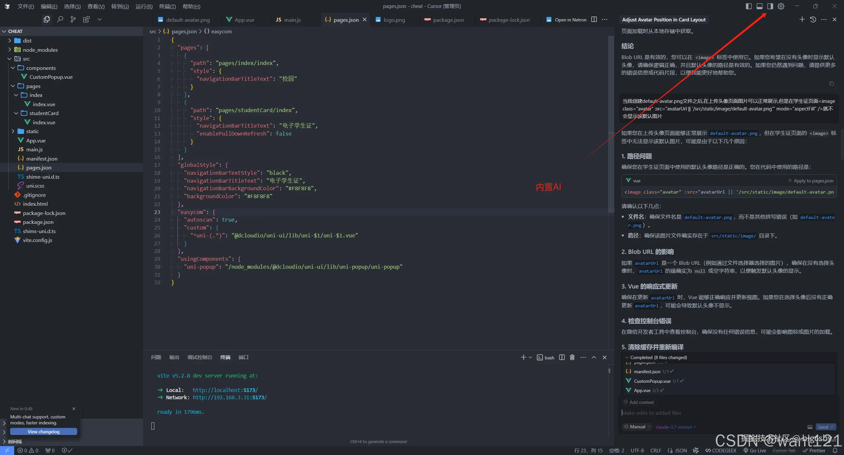Open the Search view icon
Image resolution: width=844 pixels, height=455 pixels.
pyautogui.click(x=60, y=19)
